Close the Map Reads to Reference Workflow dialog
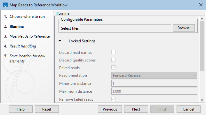The height and width of the screenshot is (115, 206). click(201, 5)
